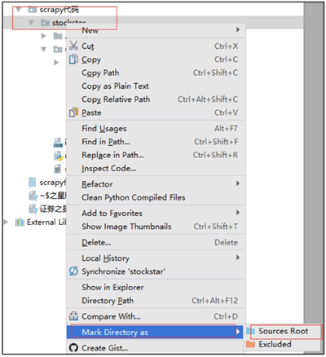Expand the External Libraries tree node
Viewport: 326px width, 357px height.
click(6, 222)
